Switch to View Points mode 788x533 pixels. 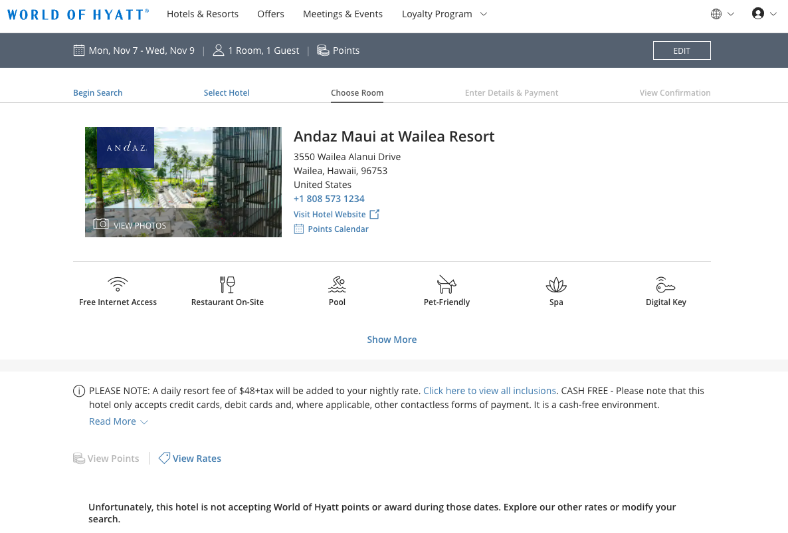coord(106,458)
